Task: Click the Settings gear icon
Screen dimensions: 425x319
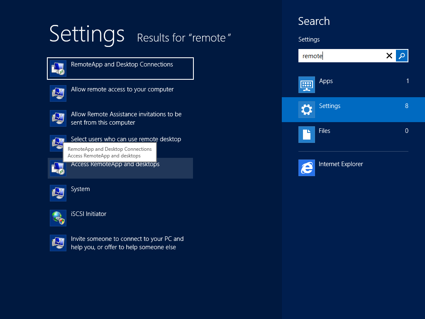Action: click(x=306, y=110)
